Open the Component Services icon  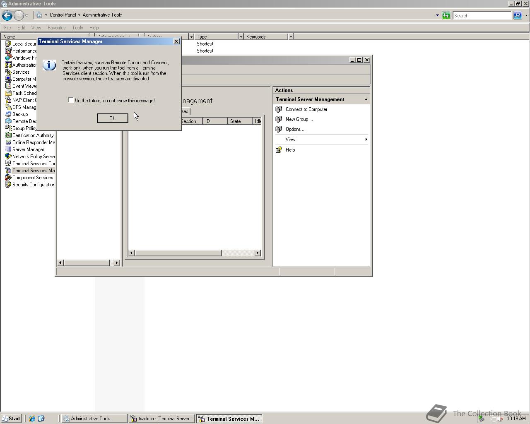[8, 178]
